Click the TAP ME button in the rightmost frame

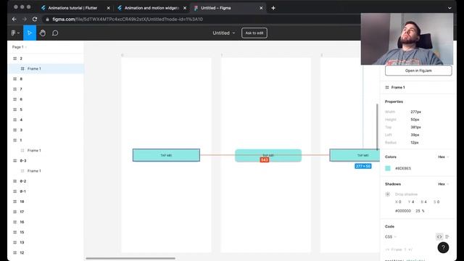[x=355, y=155]
